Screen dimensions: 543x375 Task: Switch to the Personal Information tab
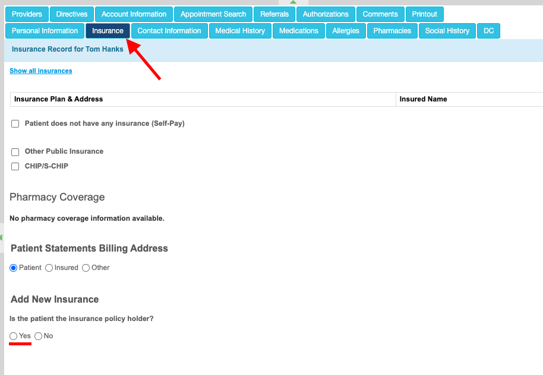[45, 31]
